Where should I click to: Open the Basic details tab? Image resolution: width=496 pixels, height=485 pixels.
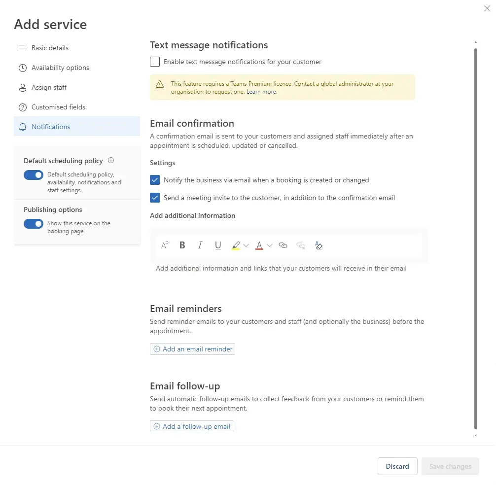[x=50, y=48]
